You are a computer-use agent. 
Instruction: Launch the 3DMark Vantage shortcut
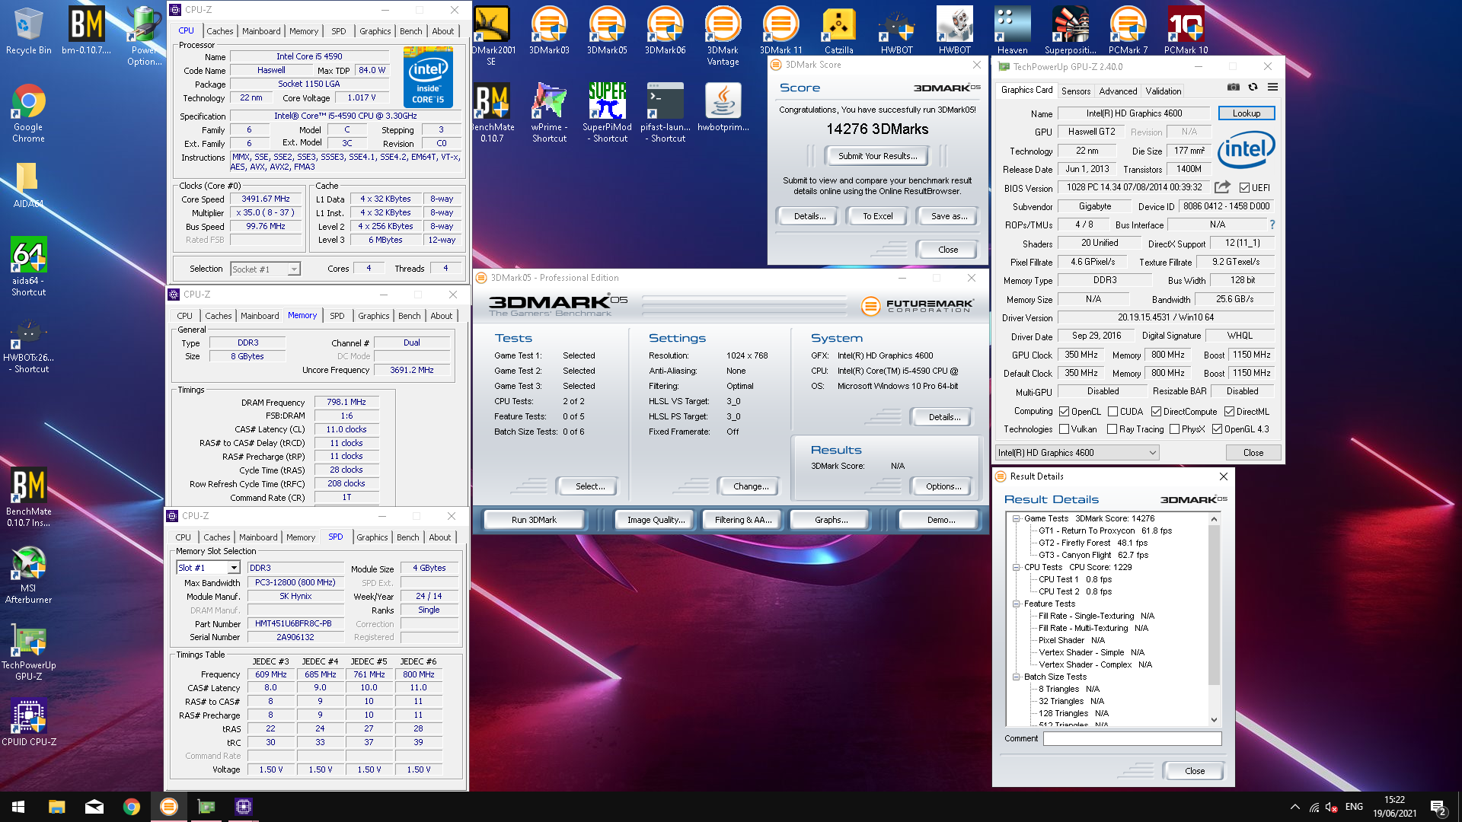pyautogui.click(x=723, y=36)
